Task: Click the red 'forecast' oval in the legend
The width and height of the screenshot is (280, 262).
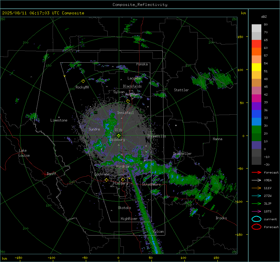Action: (256, 227)
